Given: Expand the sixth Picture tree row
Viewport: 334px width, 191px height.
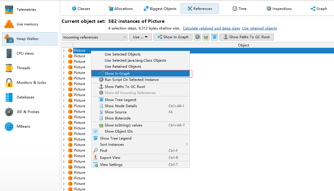Looking at the screenshot, I should 64,78.
